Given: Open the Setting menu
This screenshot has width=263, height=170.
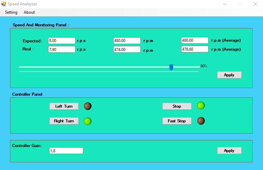Looking at the screenshot, I should click(11, 12).
